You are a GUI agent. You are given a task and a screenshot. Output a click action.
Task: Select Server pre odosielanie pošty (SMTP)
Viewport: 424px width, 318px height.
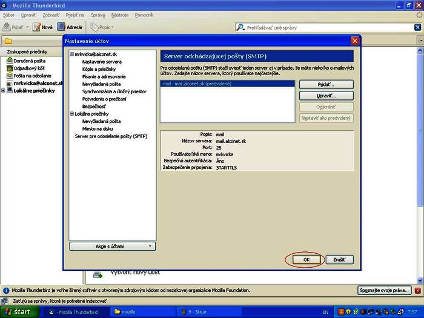pyautogui.click(x=111, y=136)
